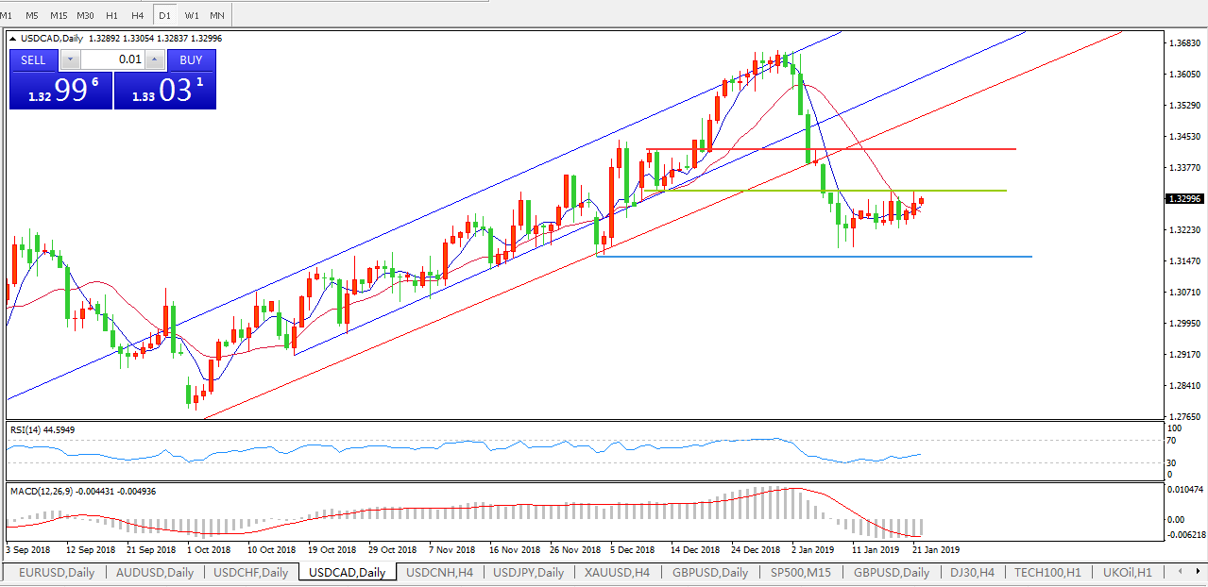
Task: Open the USDJPY,Daily chart tab
Action: pyautogui.click(x=528, y=572)
